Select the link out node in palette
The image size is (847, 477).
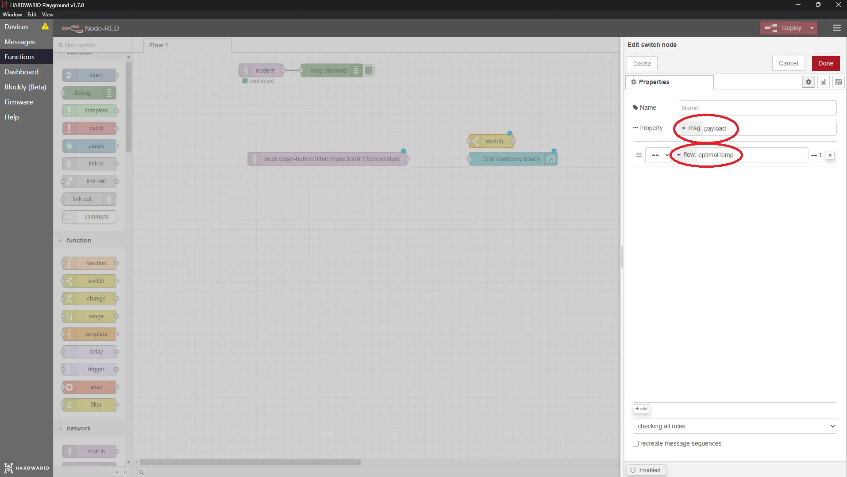[x=89, y=199]
